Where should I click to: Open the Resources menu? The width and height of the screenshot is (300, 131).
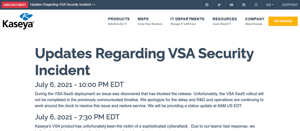(225, 19)
